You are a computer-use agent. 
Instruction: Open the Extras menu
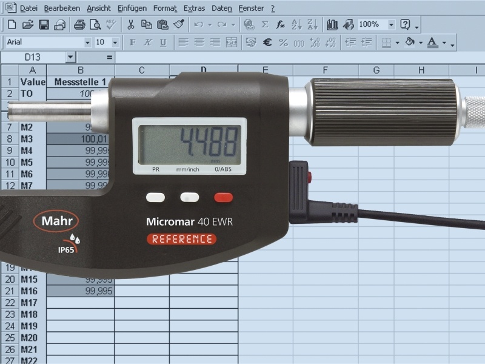pyautogui.click(x=194, y=8)
